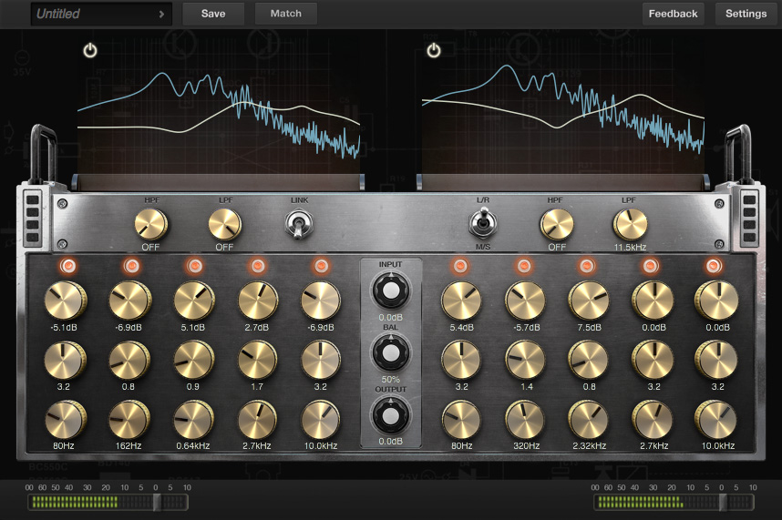Image resolution: width=782 pixels, height=520 pixels.
Task: Open the Untitled preset dropdown
Action: (x=101, y=14)
